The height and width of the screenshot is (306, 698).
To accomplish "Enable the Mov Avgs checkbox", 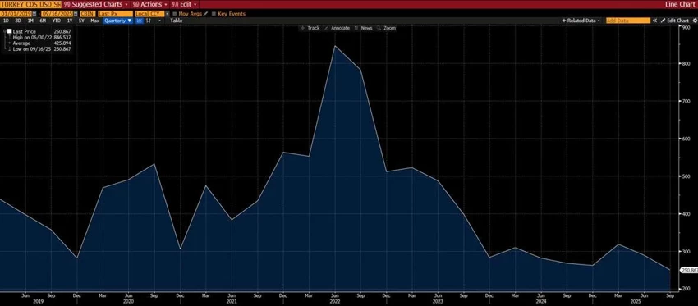I will tap(174, 14).
